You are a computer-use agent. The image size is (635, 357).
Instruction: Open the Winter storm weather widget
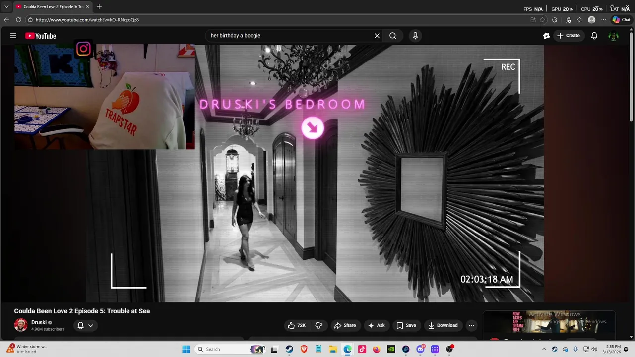coord(27,349)
